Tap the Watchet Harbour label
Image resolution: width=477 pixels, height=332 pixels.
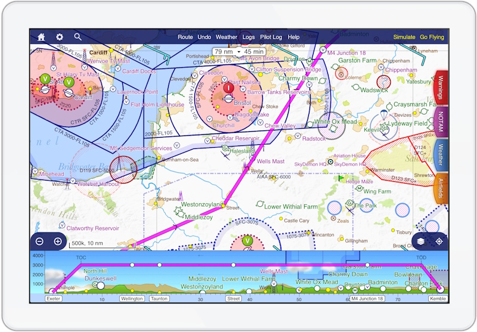click(98, 184)
